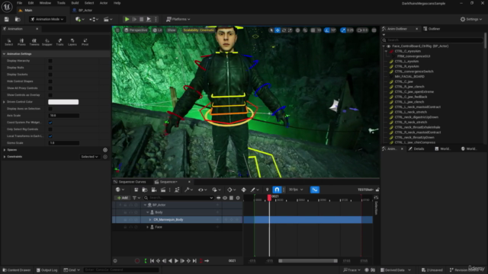The height and width of the screenshot is (274, 488).
Task: Click the viewport translate gizmo icon
Action: [278, 30]
